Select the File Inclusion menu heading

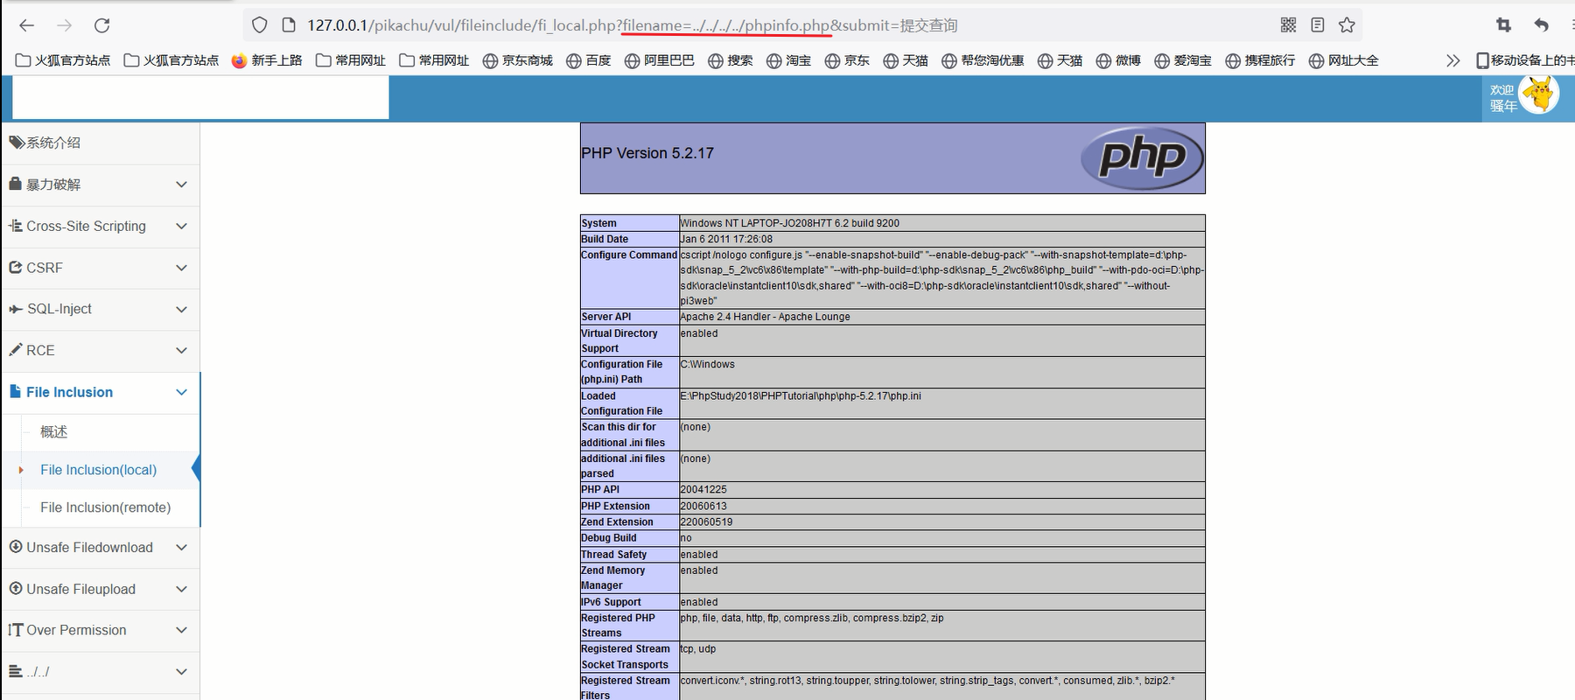pos(101,392)
